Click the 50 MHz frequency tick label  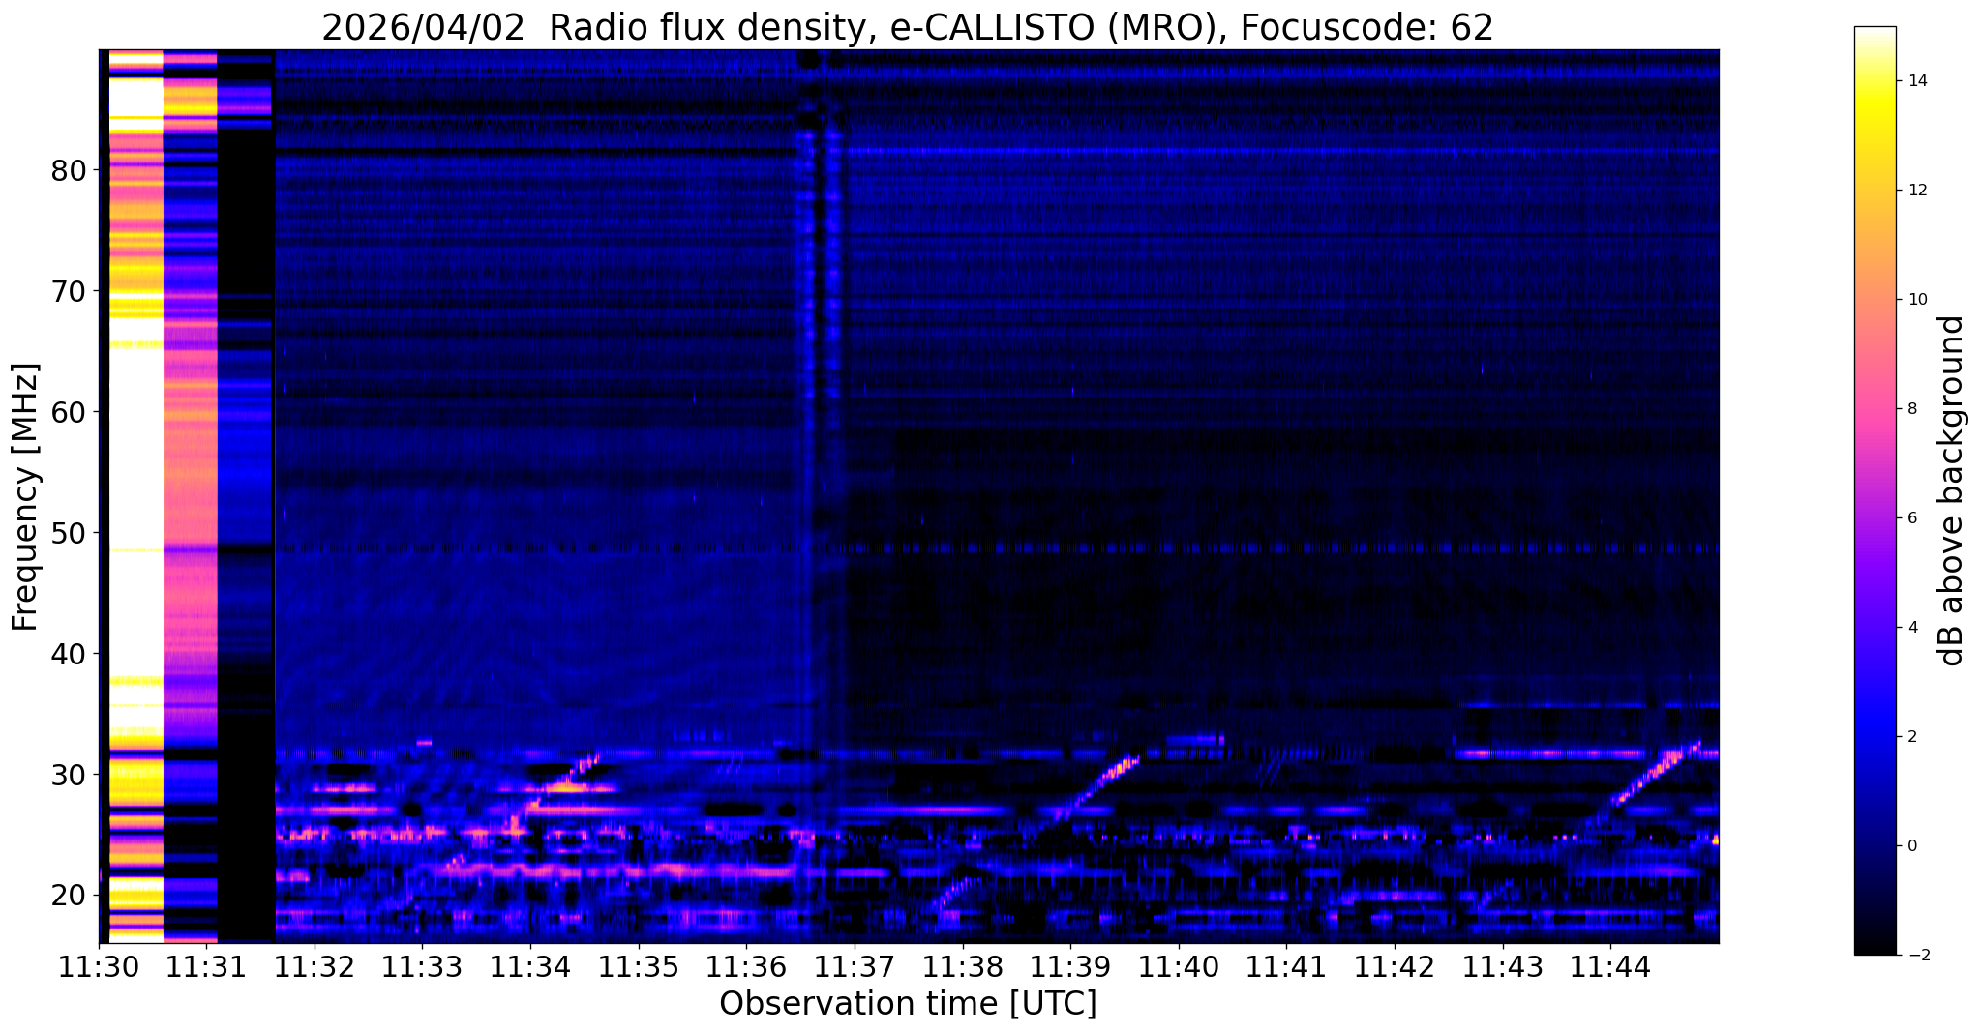68,533
